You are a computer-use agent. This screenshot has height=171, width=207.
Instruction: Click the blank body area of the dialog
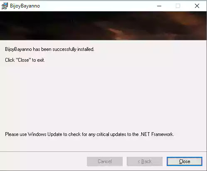(103, 96)
